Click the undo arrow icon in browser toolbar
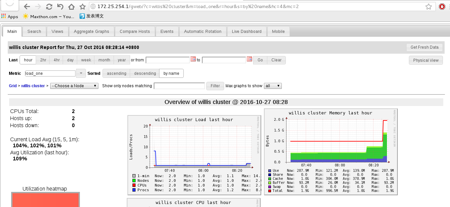 (60, 7)
